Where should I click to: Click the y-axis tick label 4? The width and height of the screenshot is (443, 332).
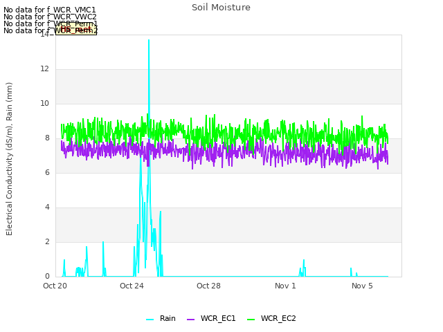(x=47, y=207)
